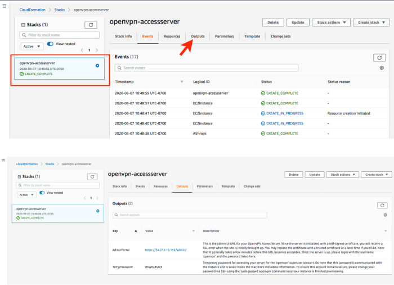This screenshot has height=285, width=394.
Task: Go to previous stacks page in upper panel
Action: click(82, 50)
